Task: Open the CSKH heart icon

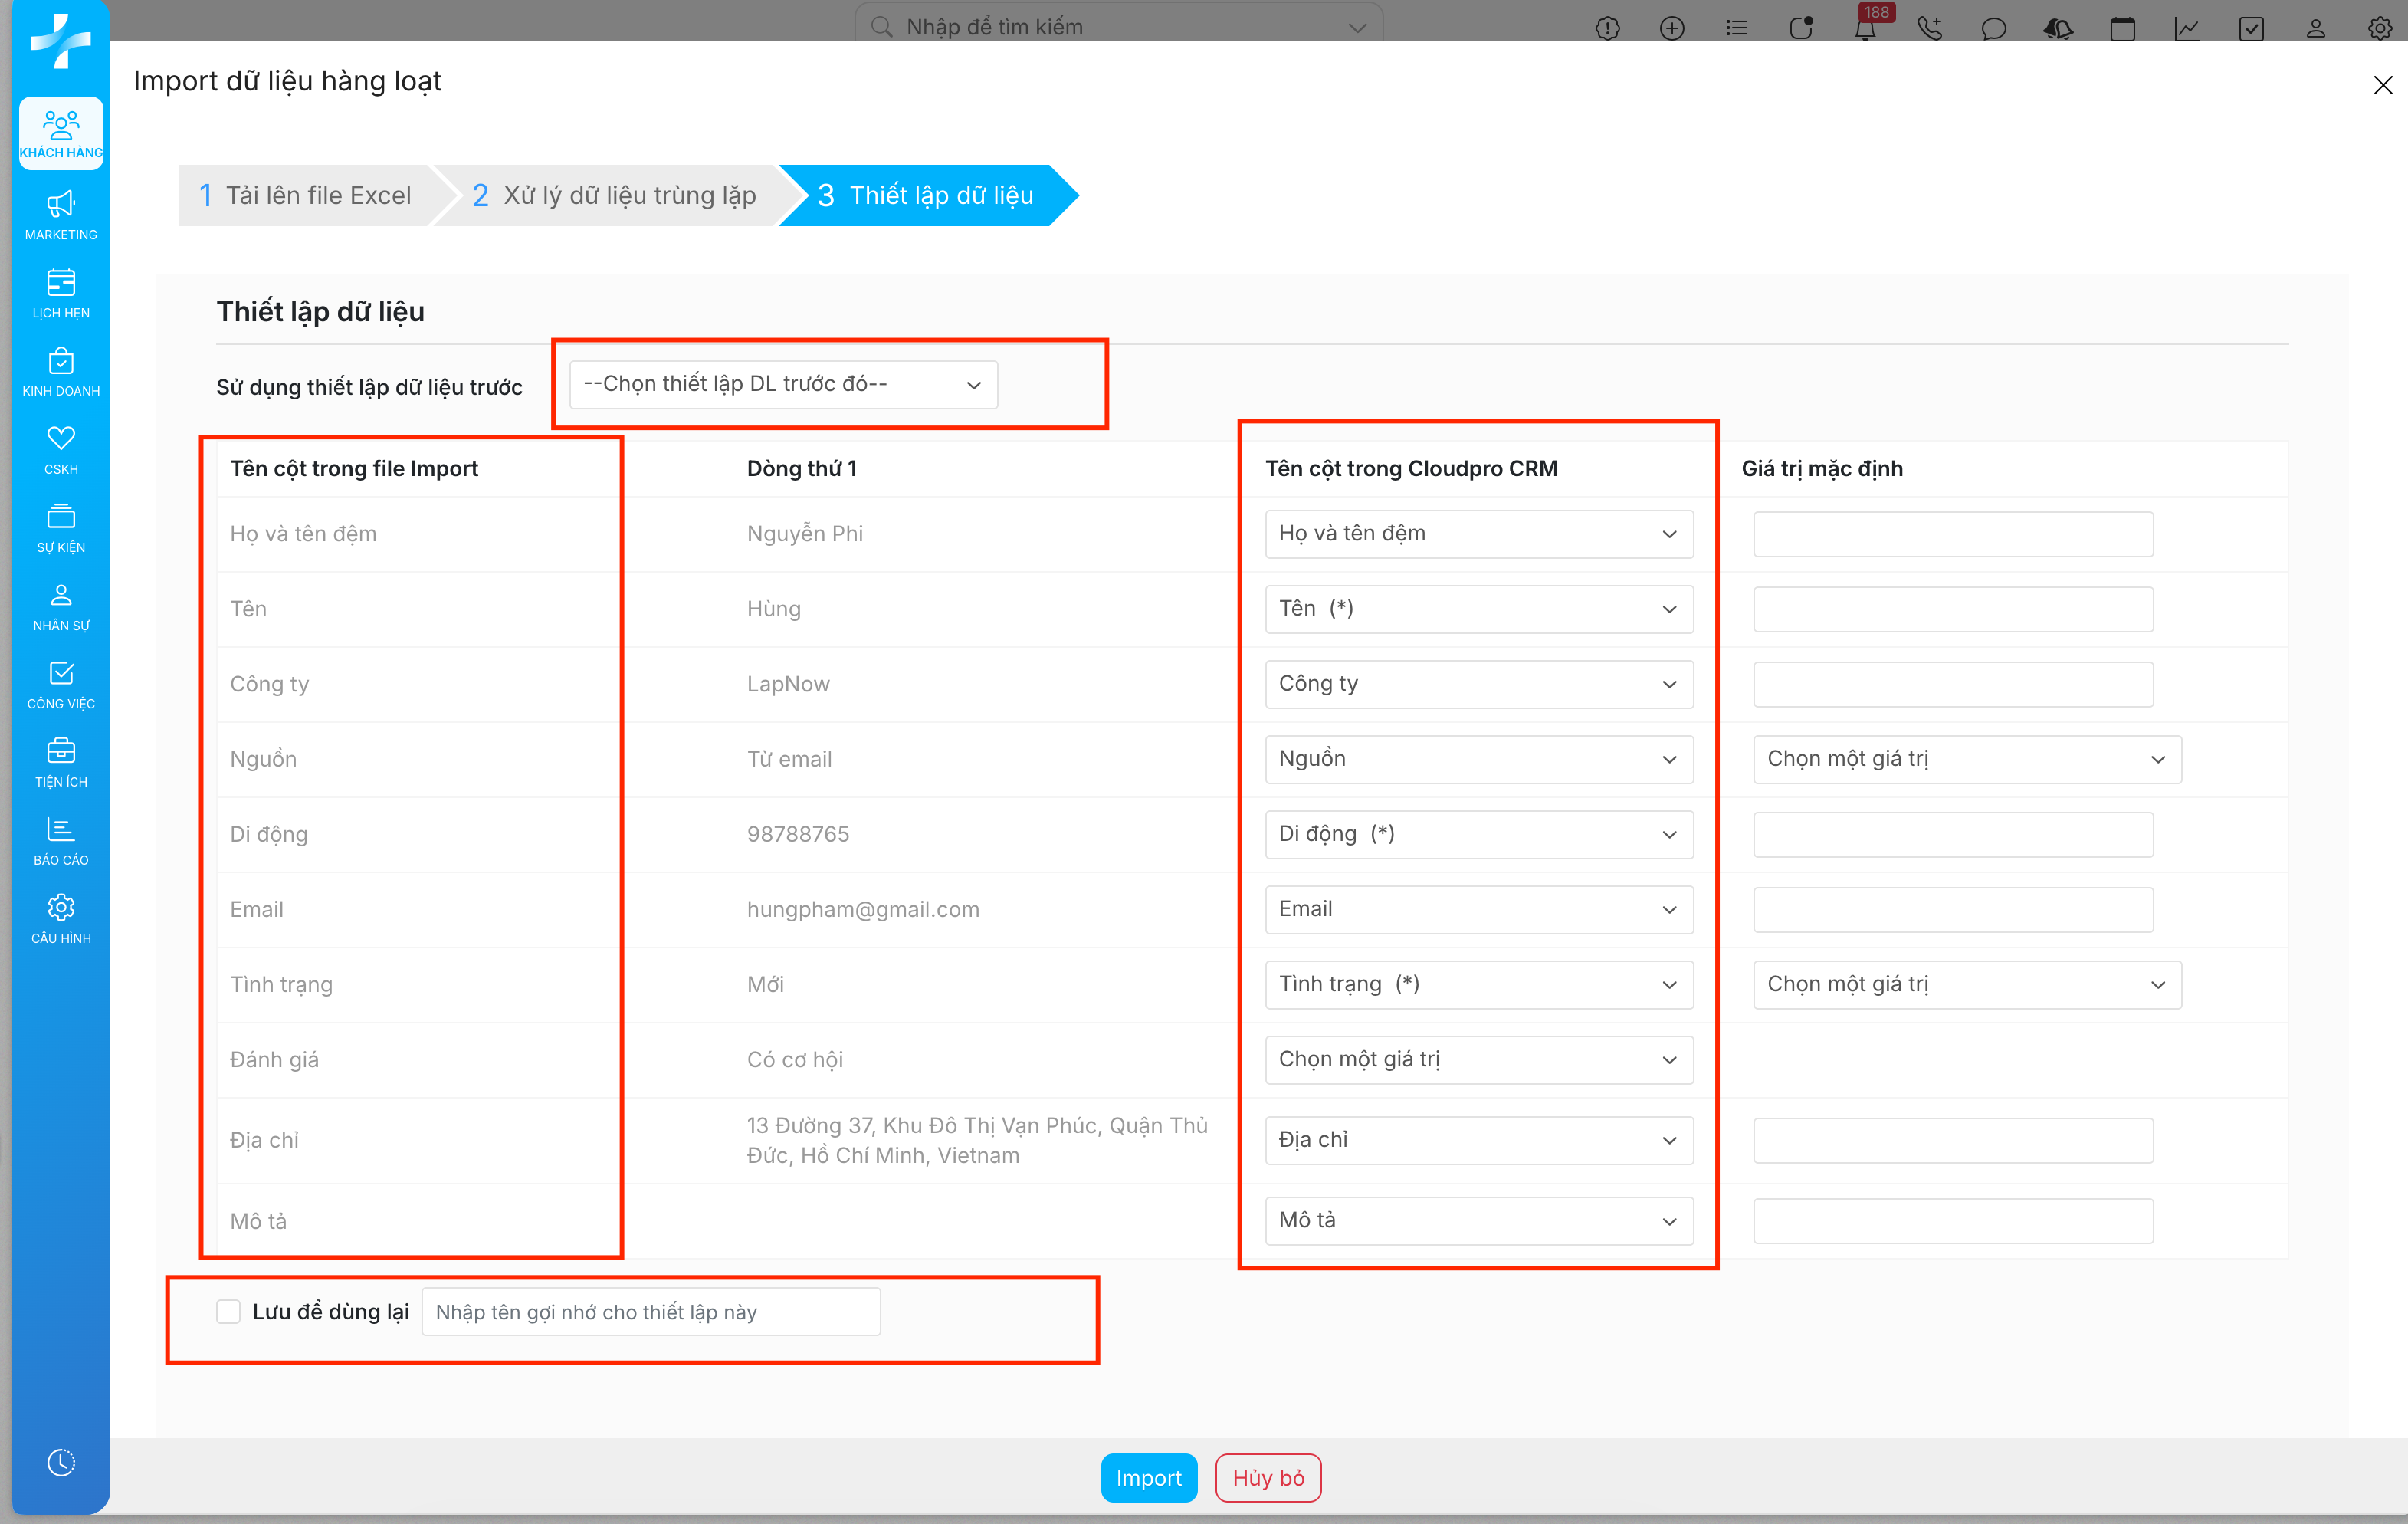Action: coord(61,449)
